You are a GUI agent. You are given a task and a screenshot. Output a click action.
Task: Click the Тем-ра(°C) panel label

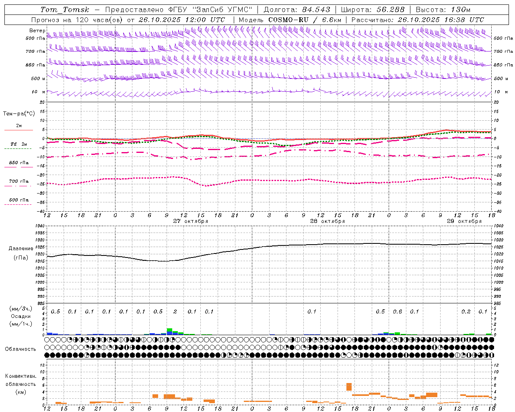(19, 114)
